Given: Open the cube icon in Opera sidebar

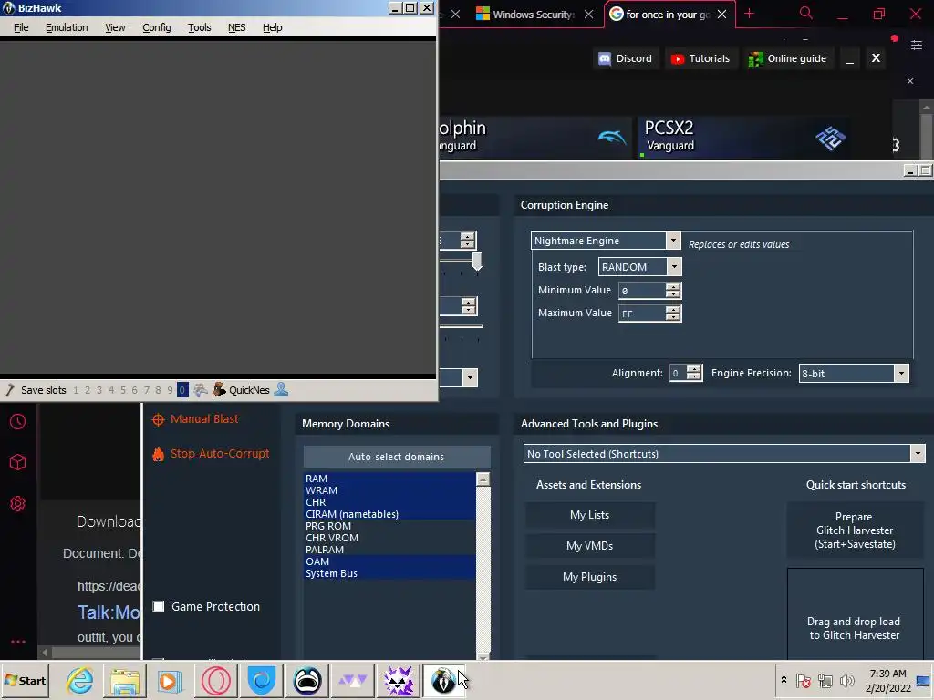Looking at the screenshot, I should click(x=18, y=462).
